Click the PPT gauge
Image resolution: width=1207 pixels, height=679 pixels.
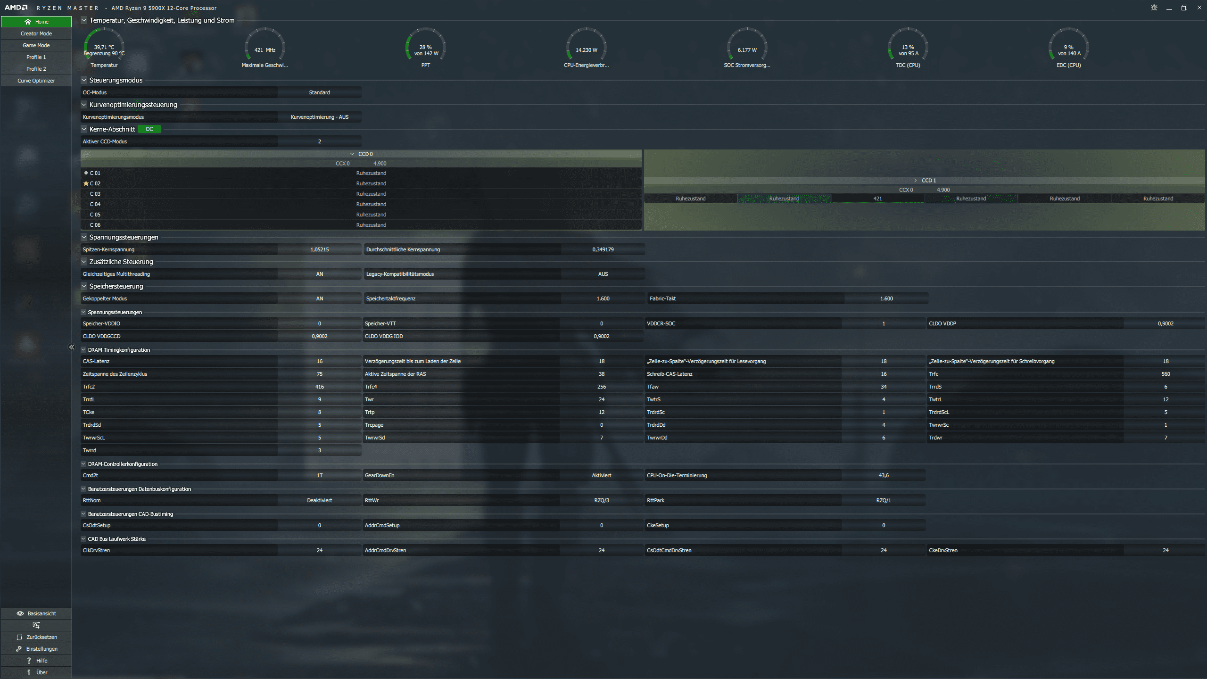pyautogui.click(x=426, y=48)
